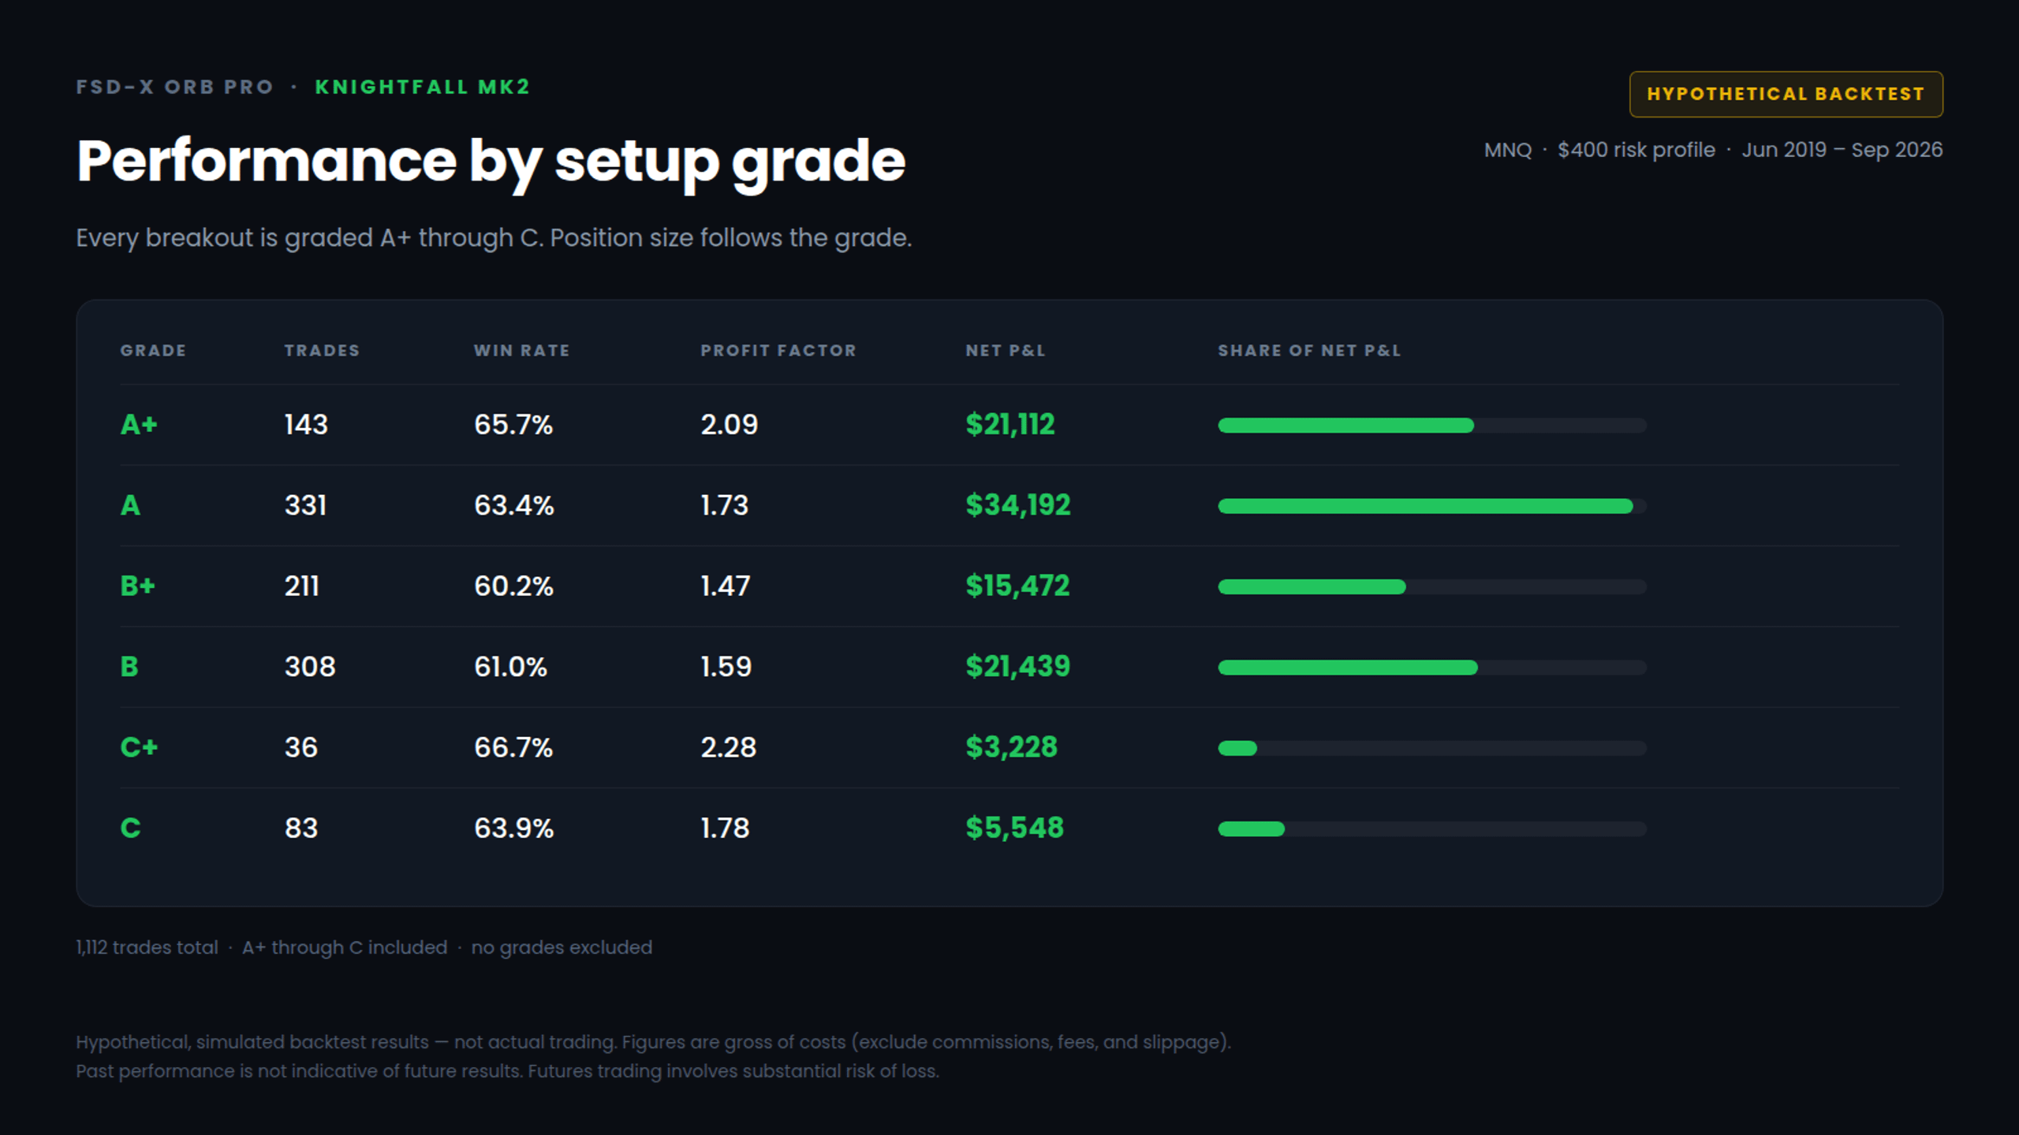
Task: Sort by the Profit Factor column header
Action: click(778, 351)
